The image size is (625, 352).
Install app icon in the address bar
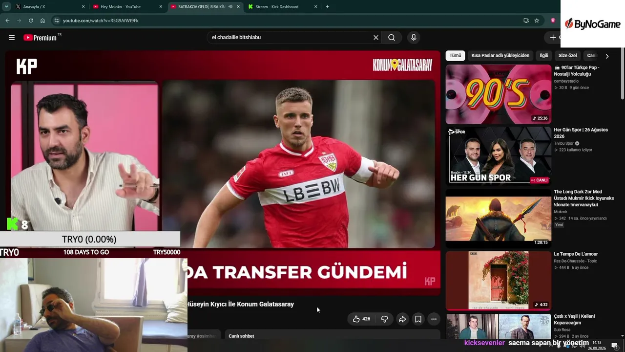point(526,21)
